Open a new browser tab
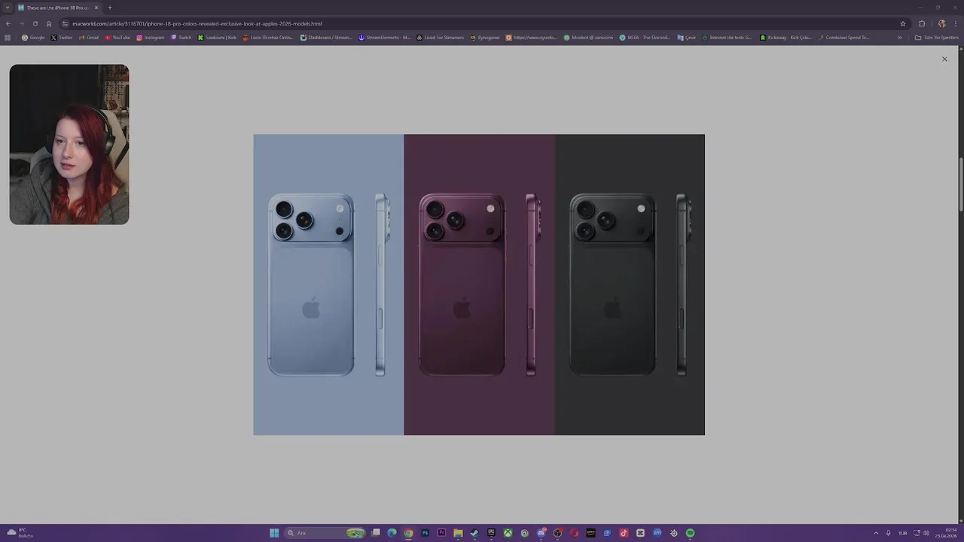 110,8
